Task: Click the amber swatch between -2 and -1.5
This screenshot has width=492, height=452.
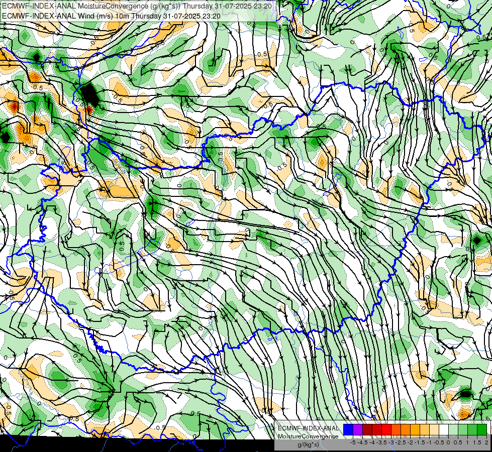Action: 416,429
